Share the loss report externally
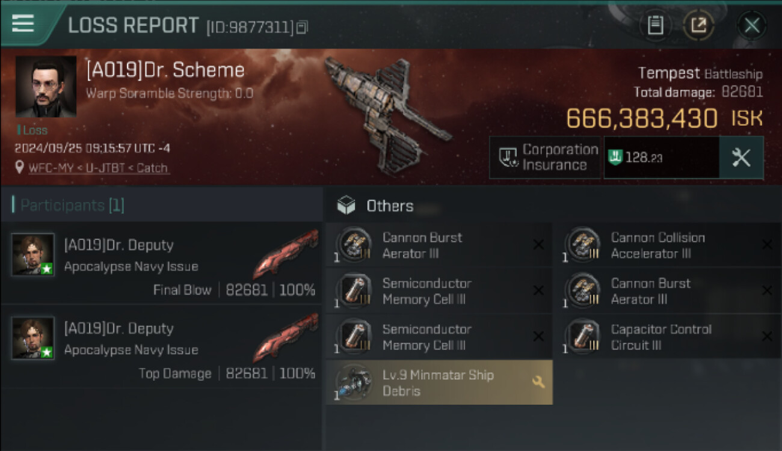The width and height of the screenshot is (782, 451). tap(698, 25)
